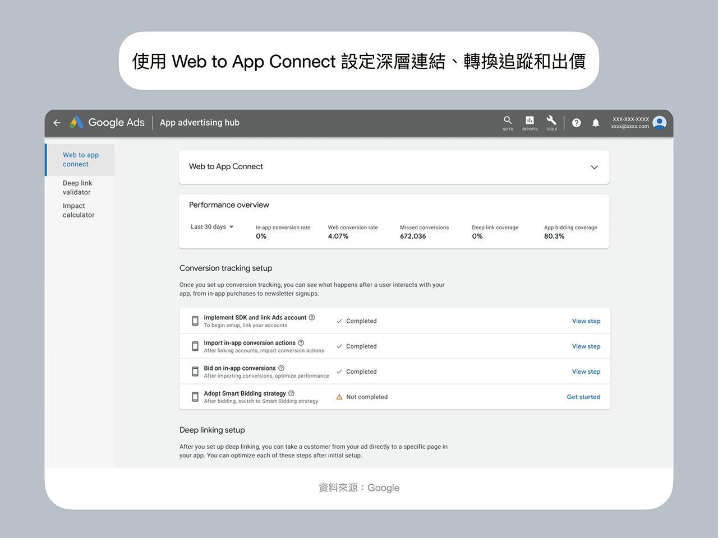The height and width of the screenshot is (538, 718).
Task: Click the Adopt Smart Bidding phone icon
Action: click(x=195, y=397)
